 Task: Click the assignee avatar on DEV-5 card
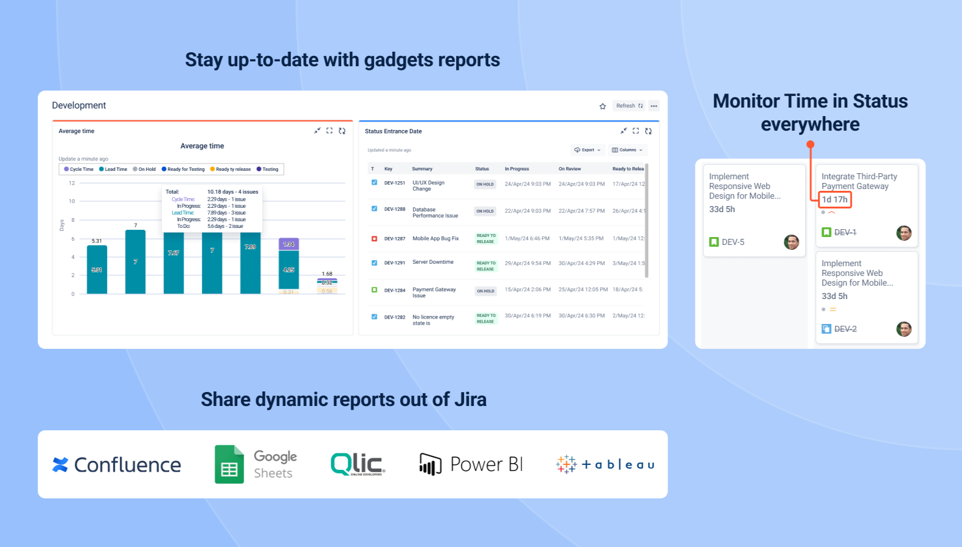791,242
